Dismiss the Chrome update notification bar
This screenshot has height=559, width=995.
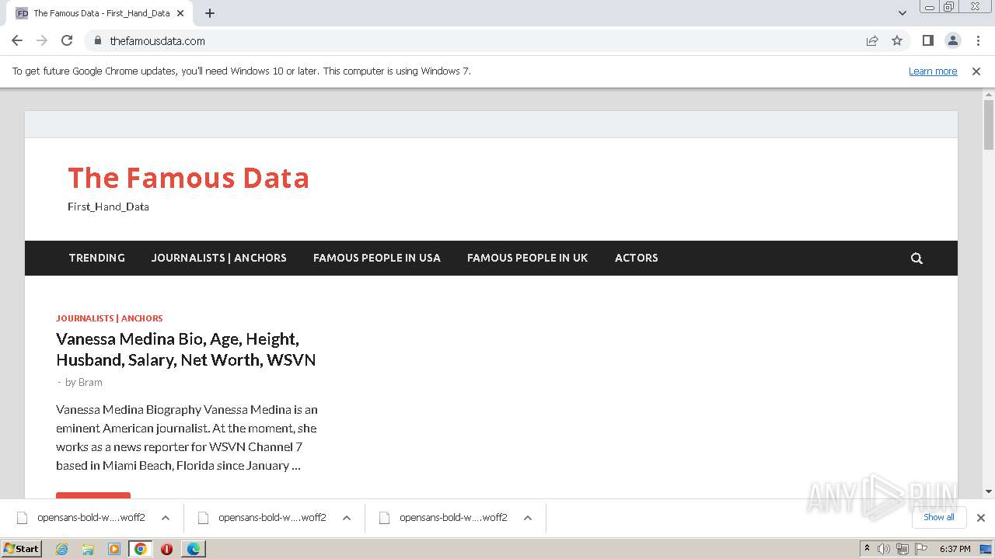pos(976,71)
